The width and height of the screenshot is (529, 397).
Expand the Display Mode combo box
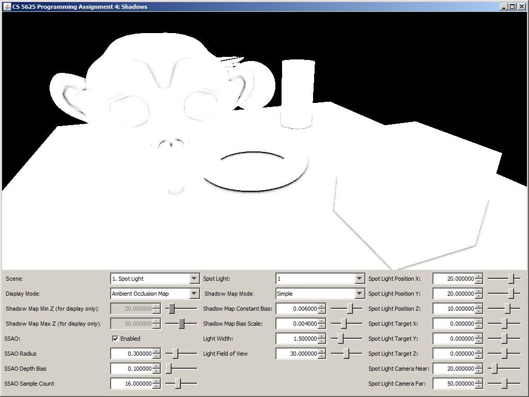tap(194, 294)
